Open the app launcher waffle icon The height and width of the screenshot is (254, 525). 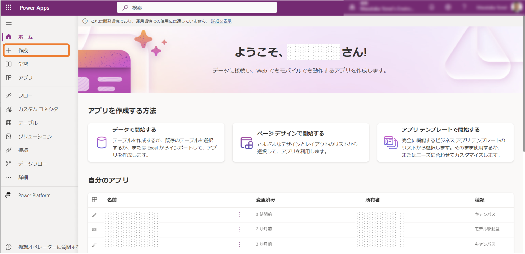click(8, 7)
